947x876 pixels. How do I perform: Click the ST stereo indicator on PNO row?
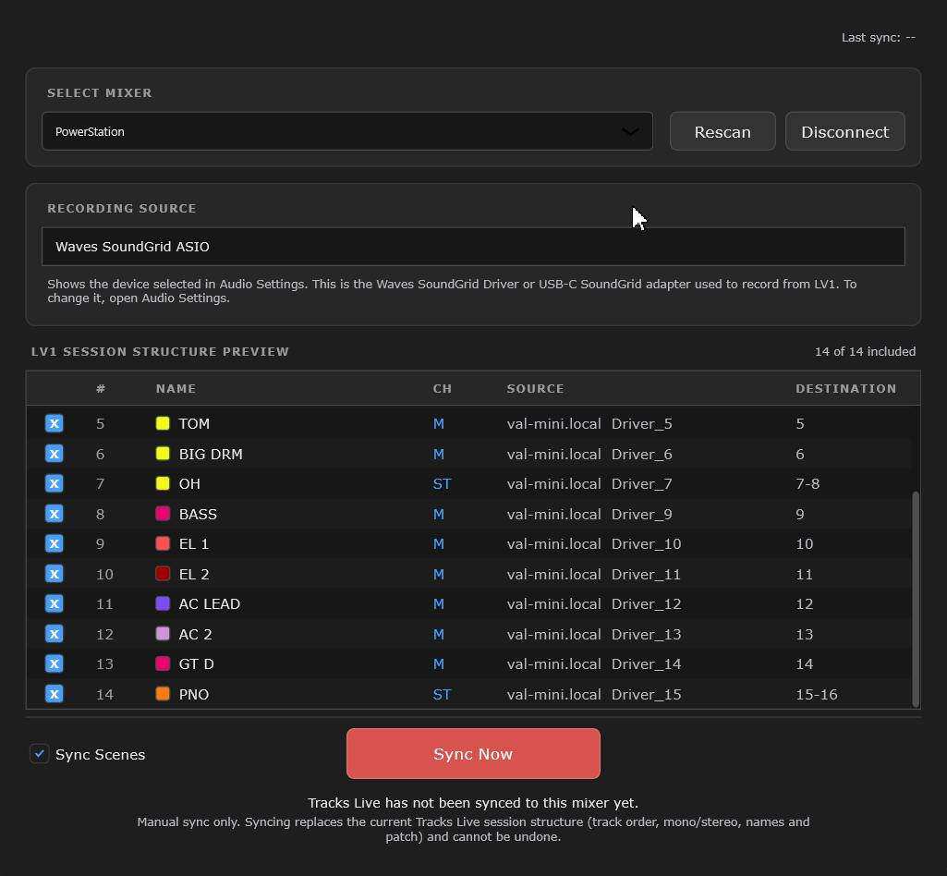click(x=442, y=694)
